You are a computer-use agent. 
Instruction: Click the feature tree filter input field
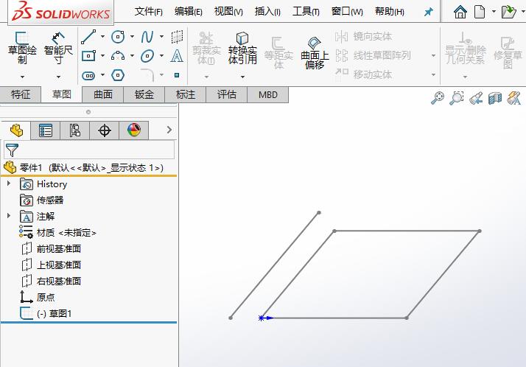(x=89, y=150)
